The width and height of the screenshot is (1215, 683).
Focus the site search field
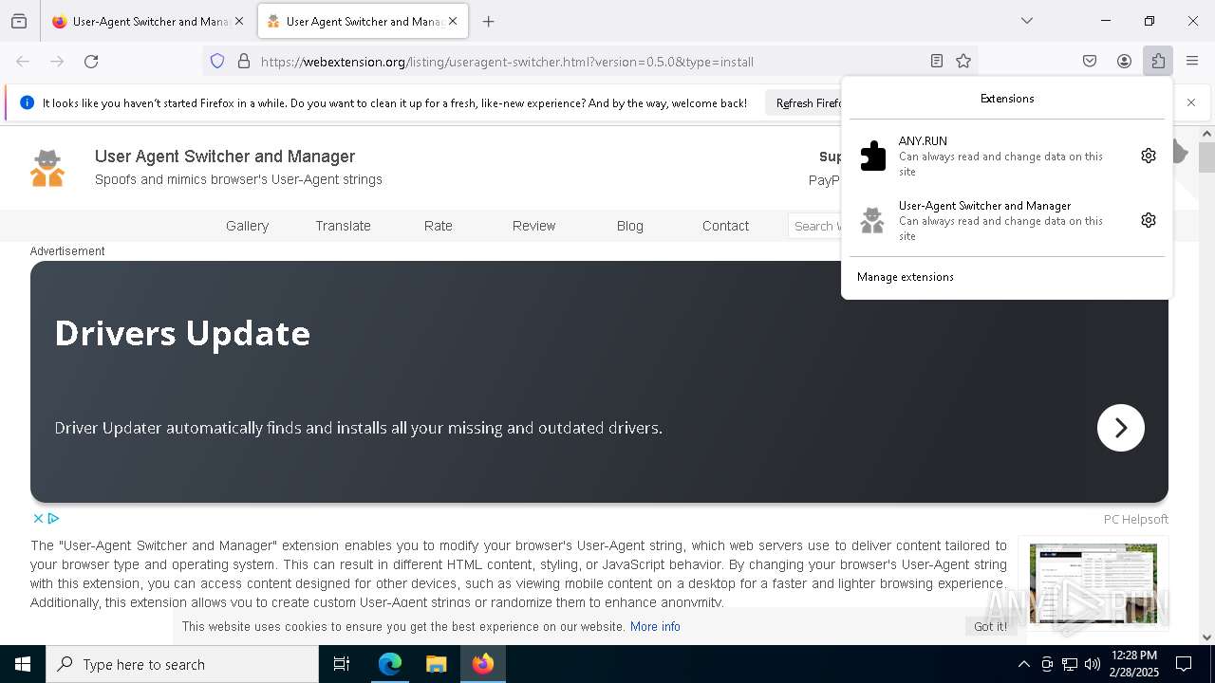click(814, 226)
